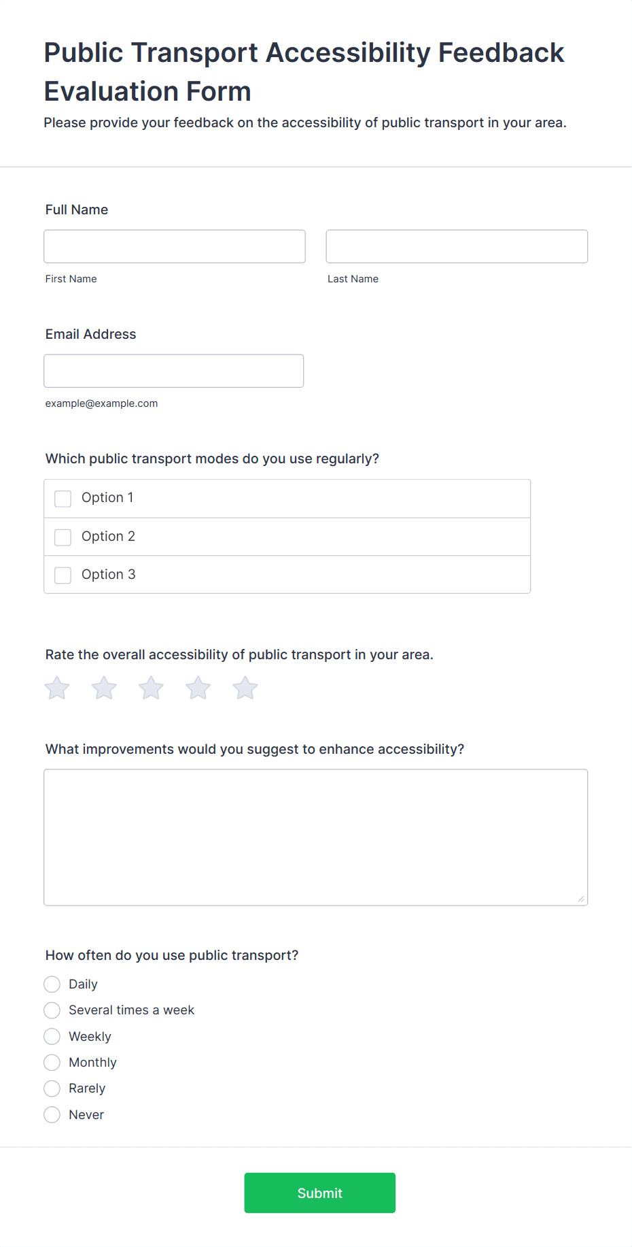
Task: Grab the text area resize handle
Action: tap(581, 899)
